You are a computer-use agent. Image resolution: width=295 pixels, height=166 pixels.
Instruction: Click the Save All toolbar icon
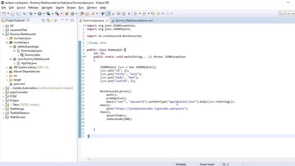tap(18, 13)
